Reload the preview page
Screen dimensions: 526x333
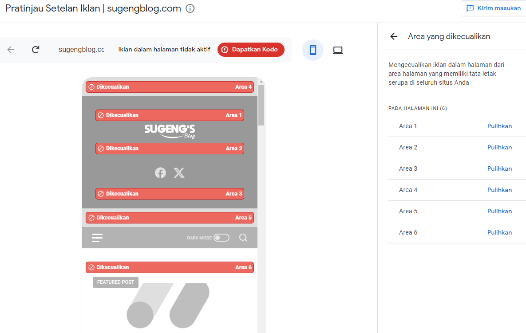tap(36, 50)
